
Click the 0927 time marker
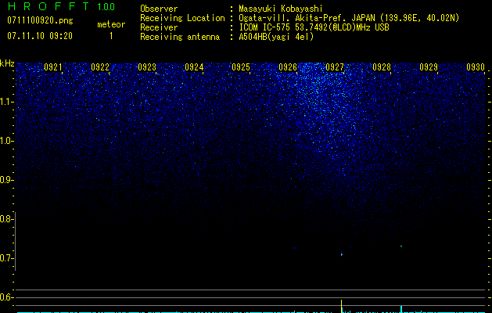point(335,67)
